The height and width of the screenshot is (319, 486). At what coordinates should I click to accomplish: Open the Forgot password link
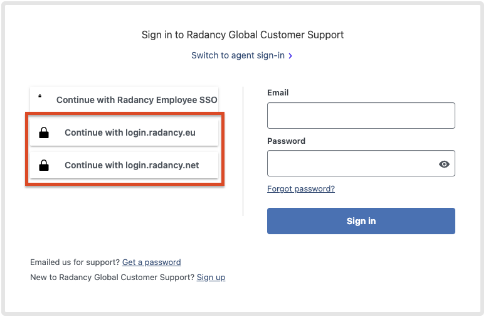click(301, 188)
